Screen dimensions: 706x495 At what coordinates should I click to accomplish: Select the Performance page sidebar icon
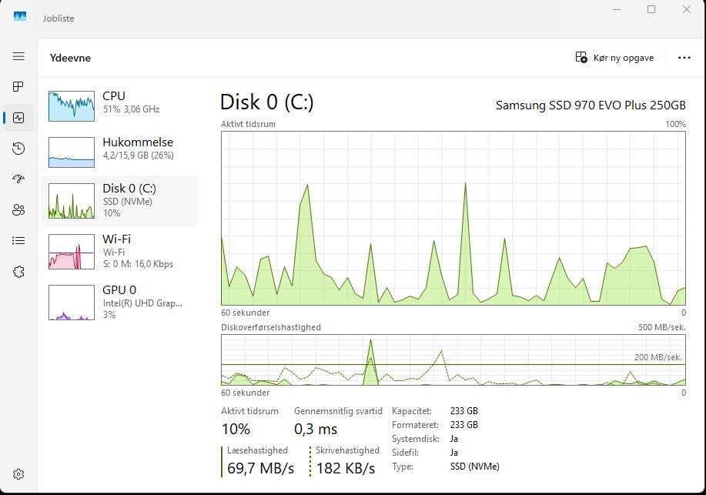[x=18, y=118]
